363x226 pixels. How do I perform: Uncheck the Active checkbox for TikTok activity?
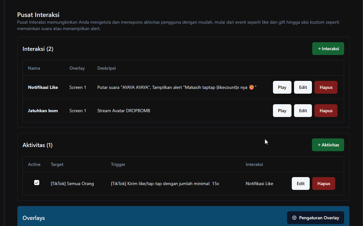(37, 183)
